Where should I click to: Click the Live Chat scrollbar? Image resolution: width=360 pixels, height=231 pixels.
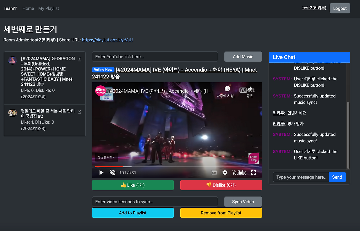point(348,135)
